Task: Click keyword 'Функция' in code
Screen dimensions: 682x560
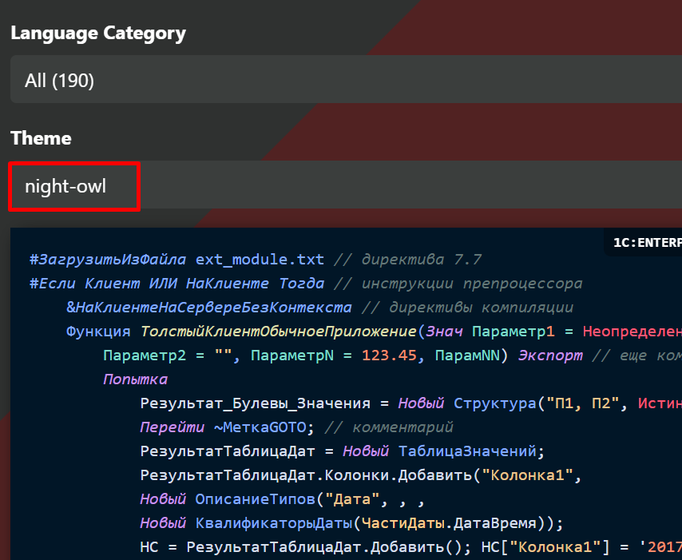Action: pos(98,332)
